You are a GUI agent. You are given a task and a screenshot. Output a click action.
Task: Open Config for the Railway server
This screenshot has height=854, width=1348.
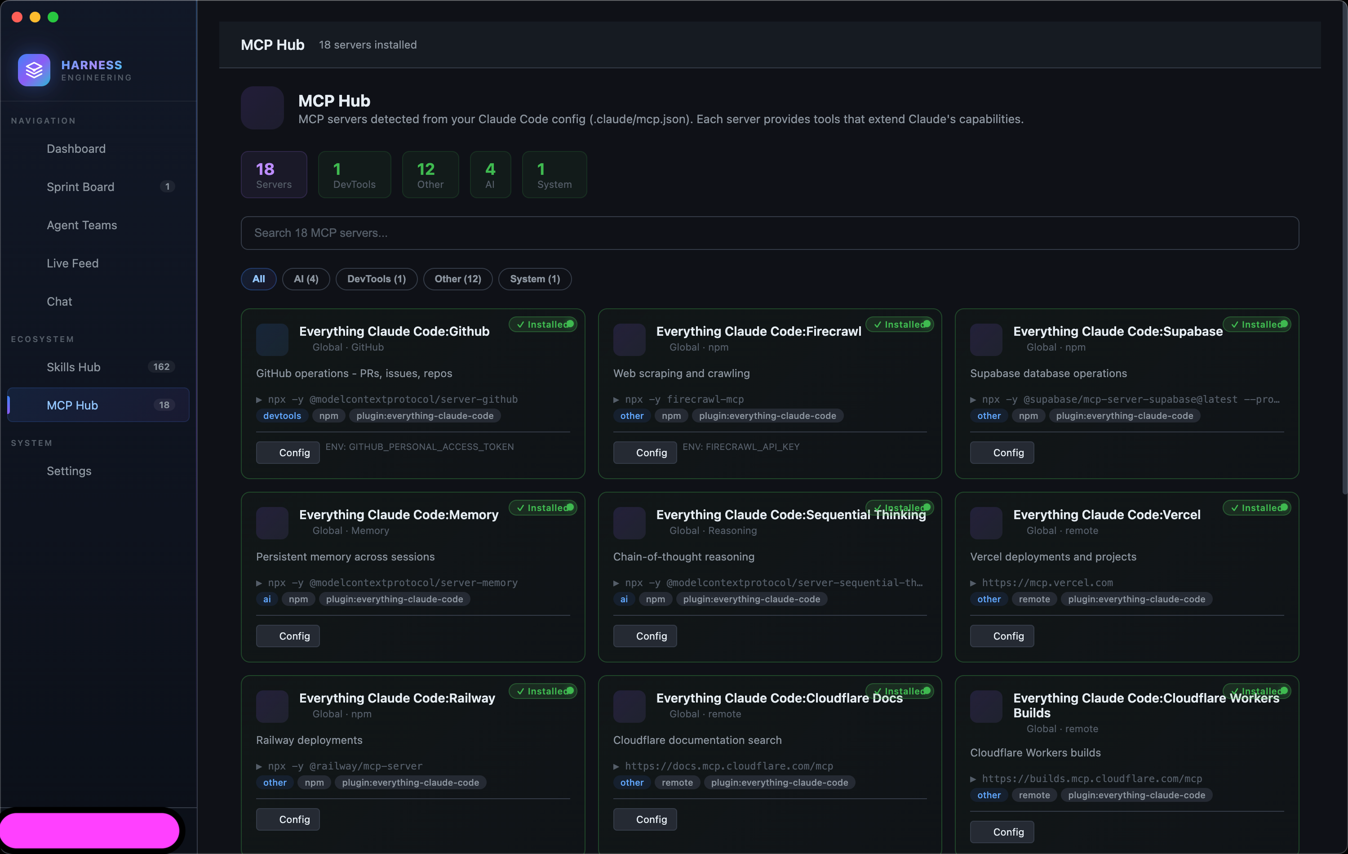point(288,819)
